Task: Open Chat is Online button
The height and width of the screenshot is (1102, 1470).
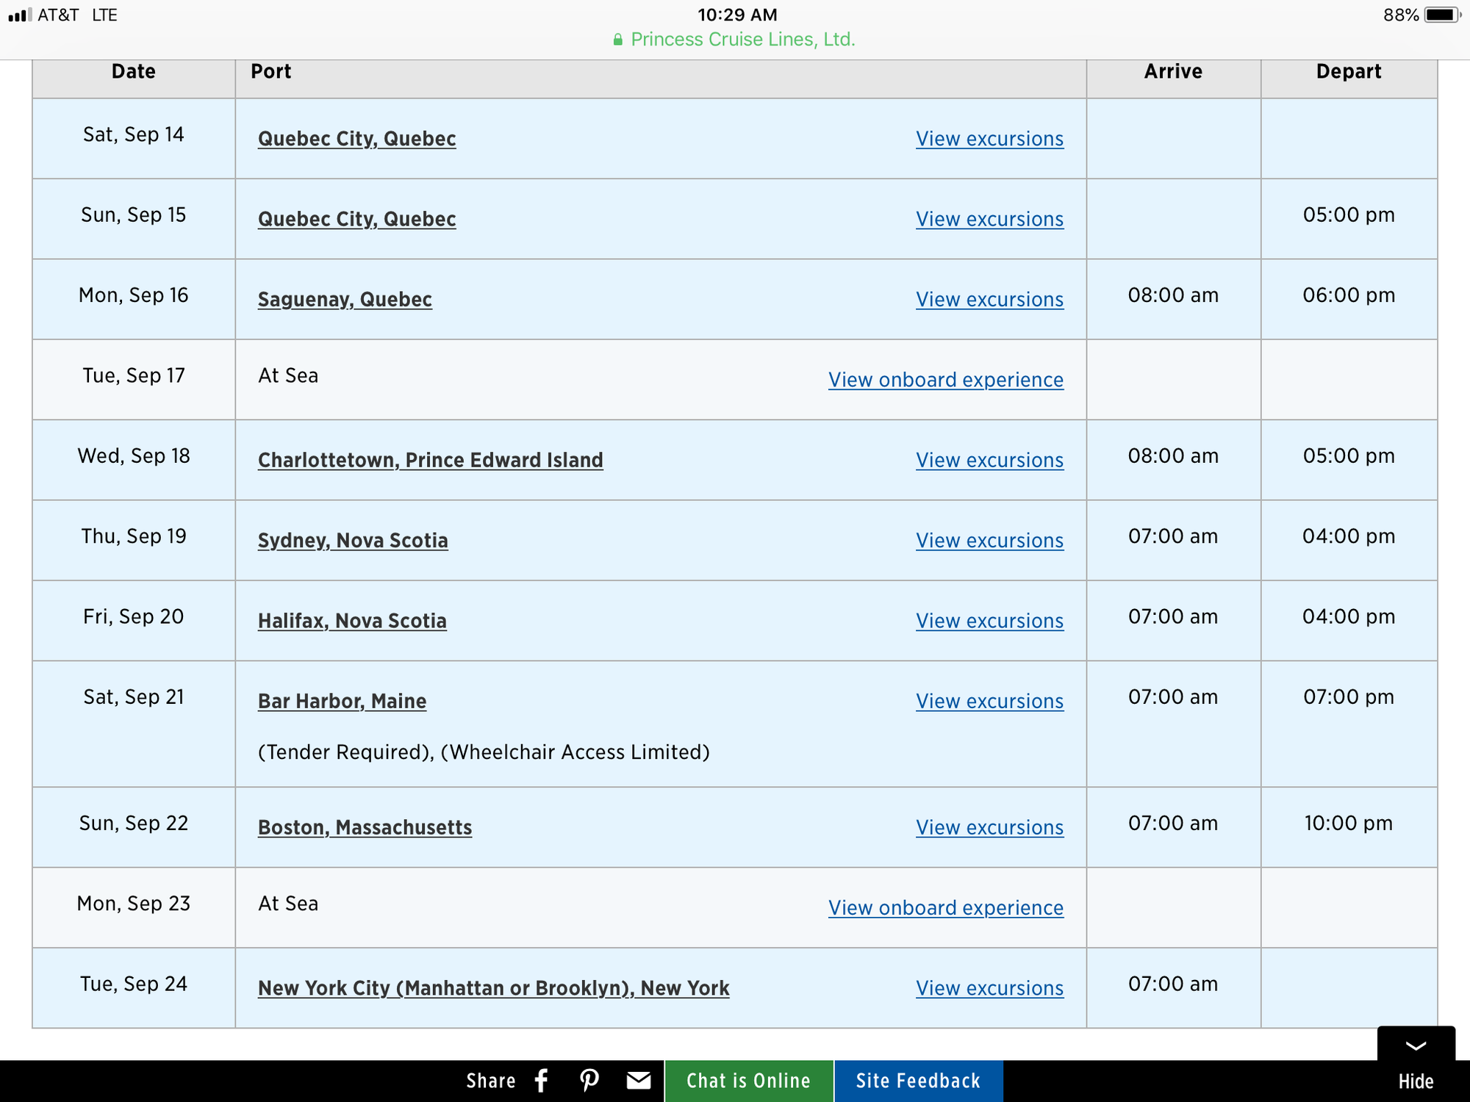Action: [748, 1081]
